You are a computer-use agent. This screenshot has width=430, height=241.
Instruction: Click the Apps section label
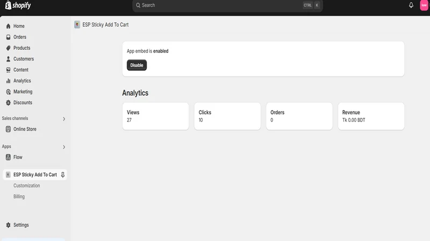tap(6, 146)
